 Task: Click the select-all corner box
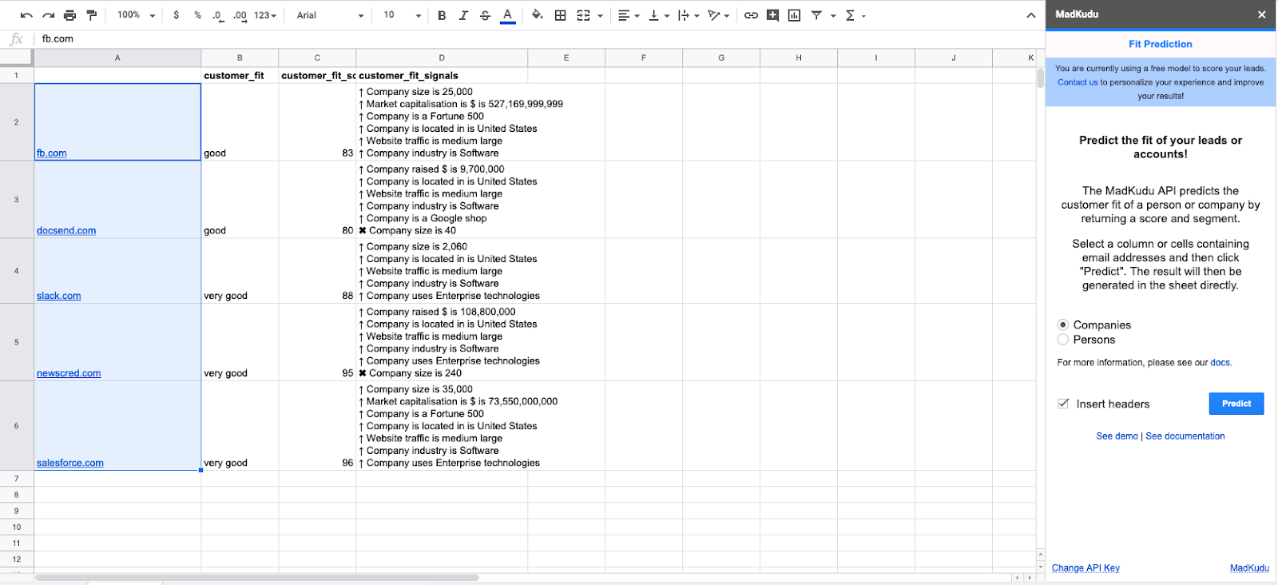pyautogui.click(x=17, y=58)
